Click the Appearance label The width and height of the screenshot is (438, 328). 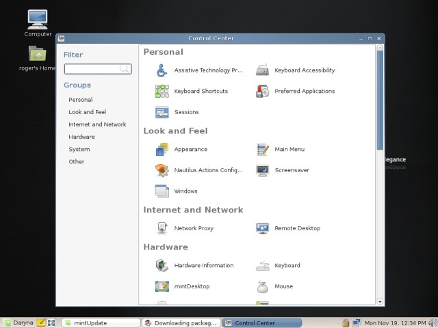point(191,149)
